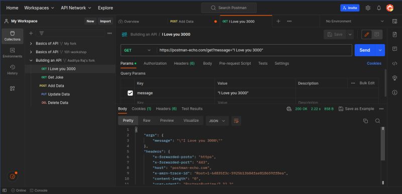Screen dimensions: 402x194
Task: Click the Send button
Action: pos(365,50)
